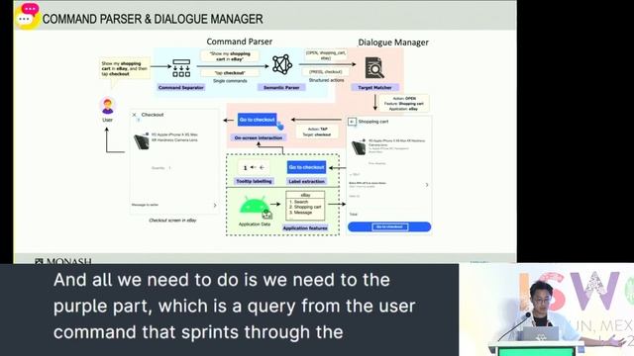Click the "Single commands" text
The image size is (634, 356).
tap(230, 81)
